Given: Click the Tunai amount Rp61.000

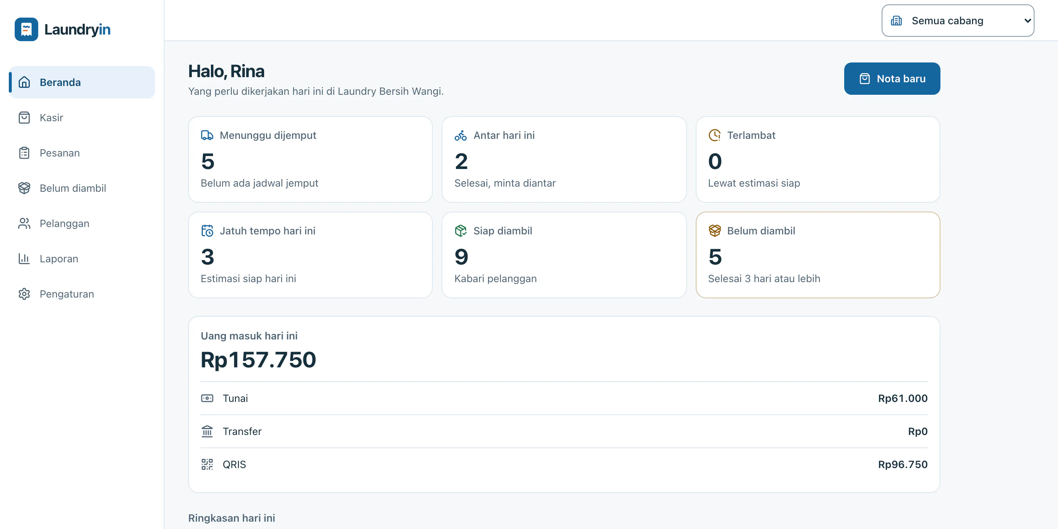Looking at the screenshot, I should (x=902, y=398).
